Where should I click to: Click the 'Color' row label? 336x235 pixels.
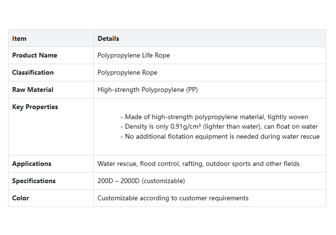coord(20,198)
